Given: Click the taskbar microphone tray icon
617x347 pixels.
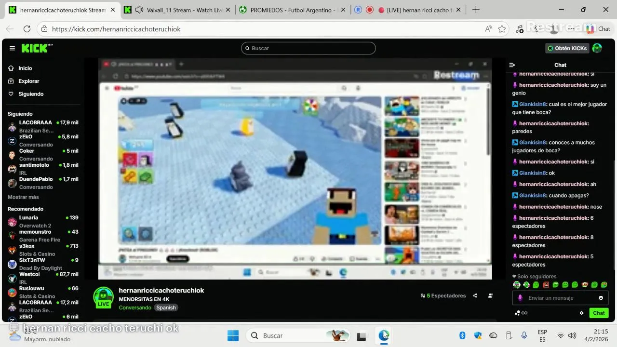Looking at the screenshot, I should (x=524, y=335).
